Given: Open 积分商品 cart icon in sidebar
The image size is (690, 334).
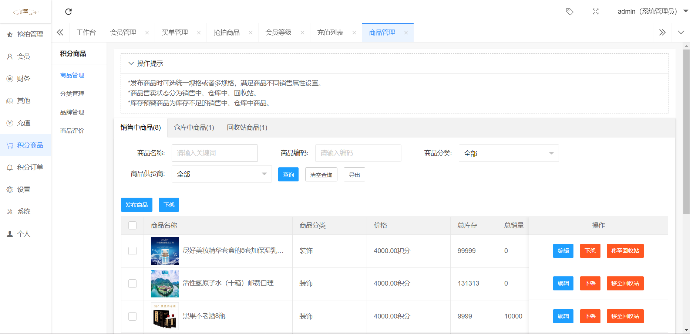Looking at the screenshot, I should 10,145.
